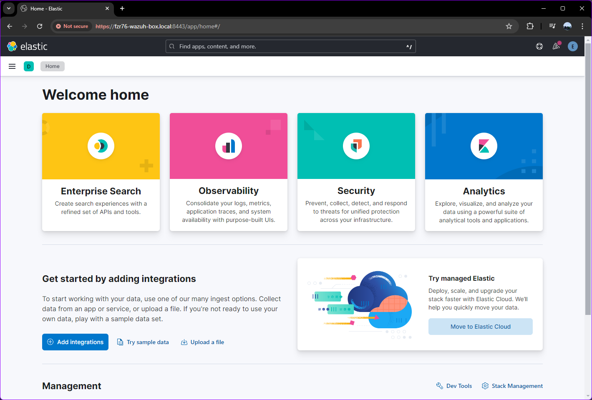The width and height of the screenshot is (592, 400).
Task: Click the Observability bar chart icon
Action: click(x=229, y=146)
